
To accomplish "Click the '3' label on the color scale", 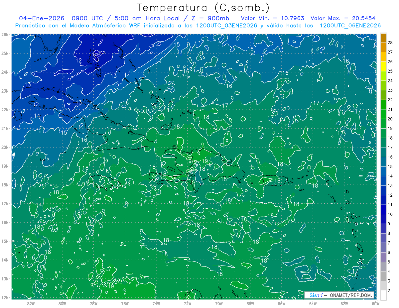I will click(x=389, y=281).
